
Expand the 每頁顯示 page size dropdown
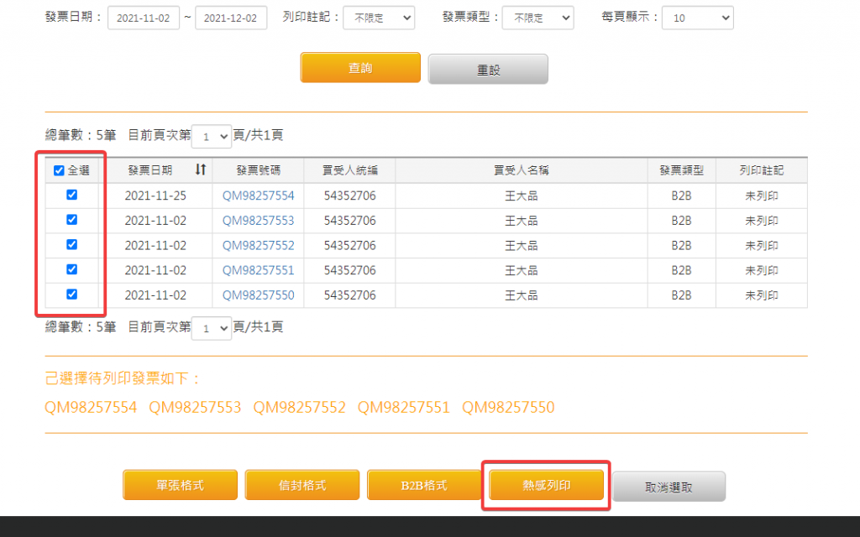click(697, 18)
